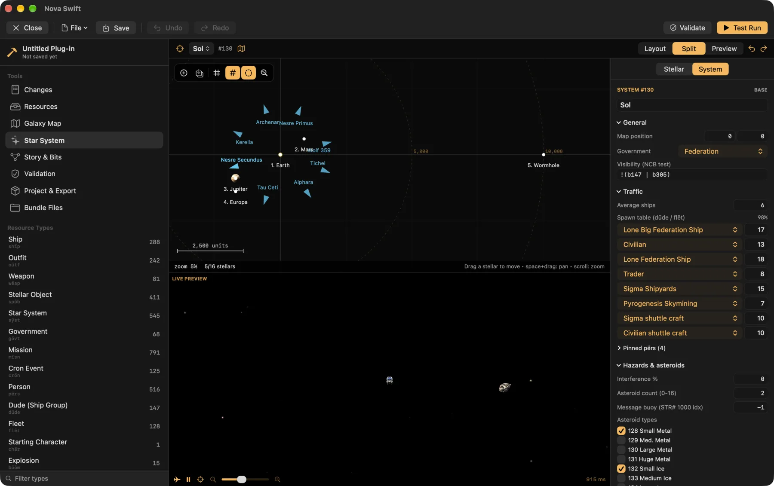Toggle the orbit rings circle icon
This screenshot has height=486, width=774.
point(249,73)
